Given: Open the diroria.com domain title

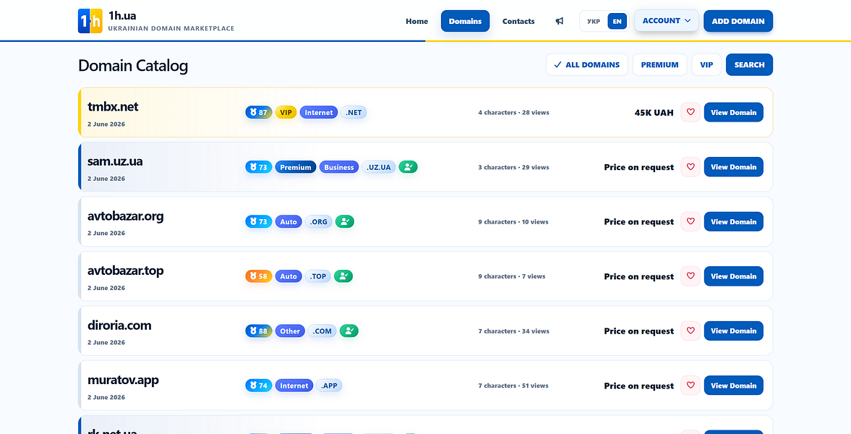Looking at the screenshot, I should pyautogui.click(x=119, y=325).
